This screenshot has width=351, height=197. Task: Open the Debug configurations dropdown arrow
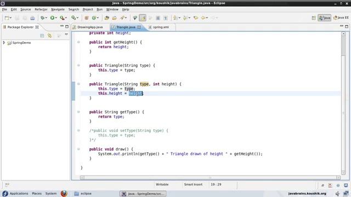pyautogui.click(x=46, y=18)
